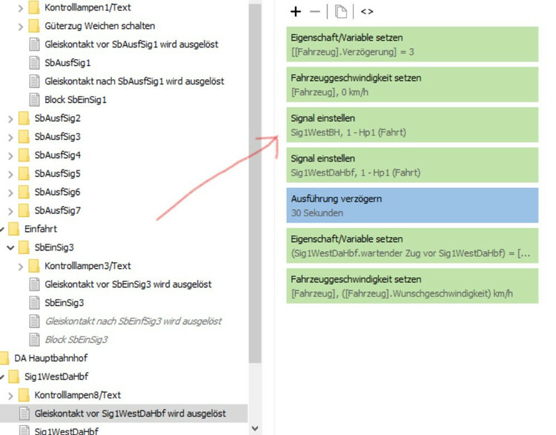Click folder icon of DA Hauptbahnhof

[x=4, y=358]
